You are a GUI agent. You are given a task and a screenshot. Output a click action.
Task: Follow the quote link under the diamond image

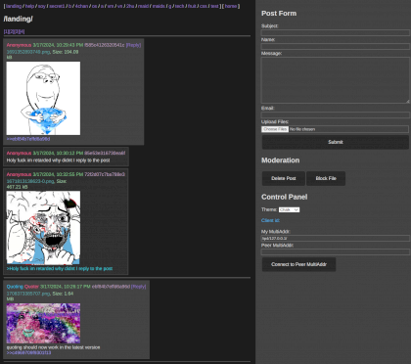tap(28, 139)
